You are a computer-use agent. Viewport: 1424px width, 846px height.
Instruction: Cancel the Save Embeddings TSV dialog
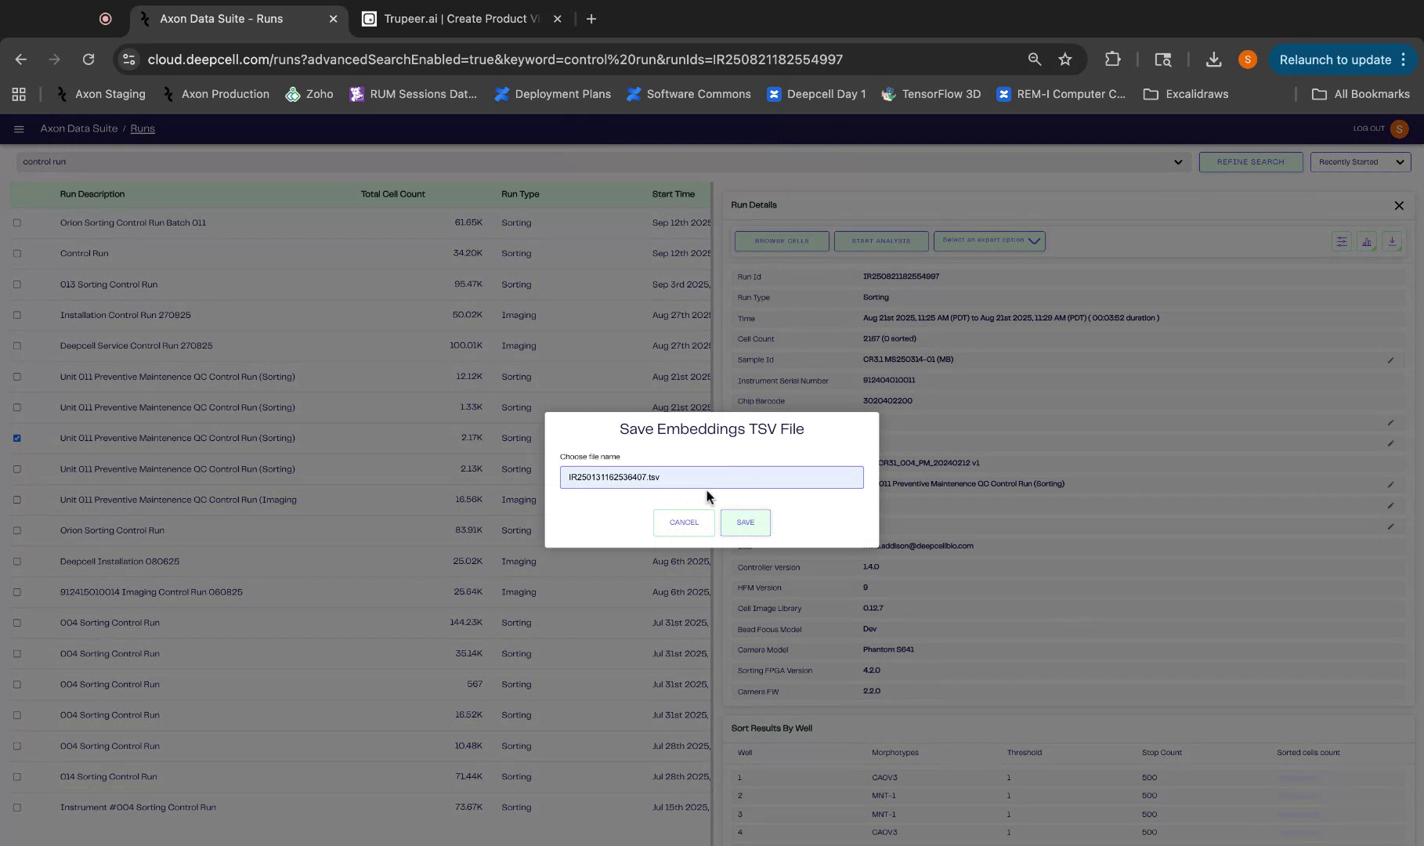[683, 522]
